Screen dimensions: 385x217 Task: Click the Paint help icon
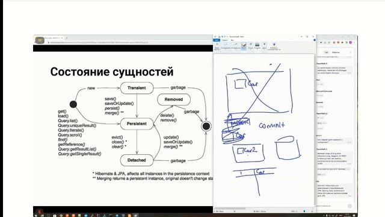point(315,40)
